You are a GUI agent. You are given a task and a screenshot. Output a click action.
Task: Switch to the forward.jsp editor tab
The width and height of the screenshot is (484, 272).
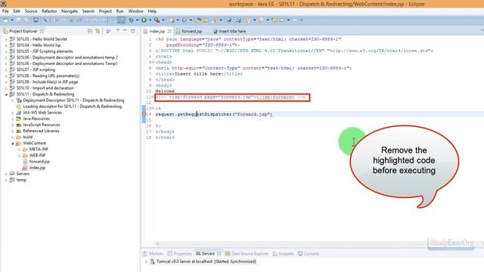pos(189,31)
